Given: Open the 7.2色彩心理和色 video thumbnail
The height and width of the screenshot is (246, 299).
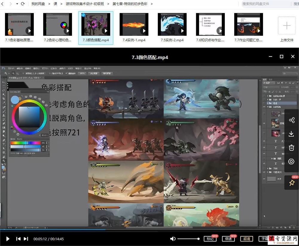Looking at the screenshot, I should click(58, 24).
